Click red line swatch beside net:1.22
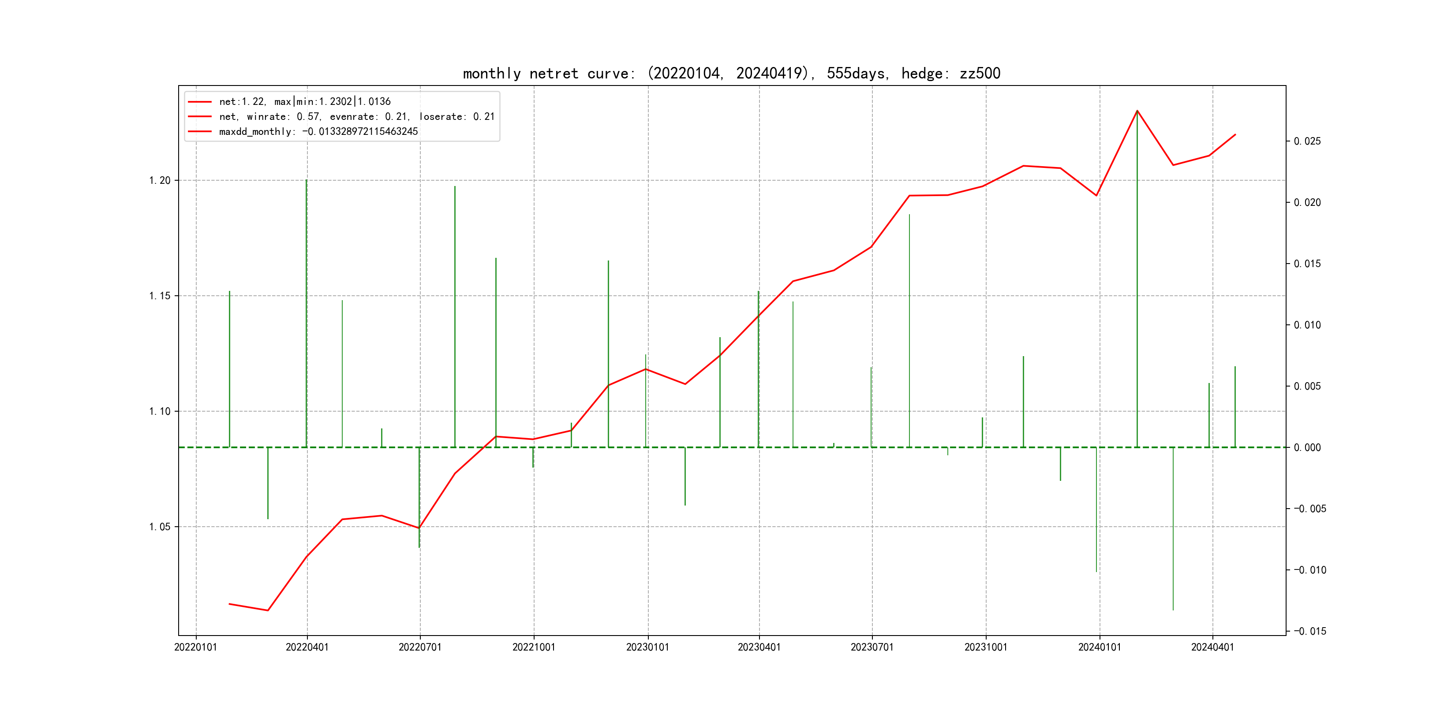Screen dimensions: 1429x714 (200, 101)
